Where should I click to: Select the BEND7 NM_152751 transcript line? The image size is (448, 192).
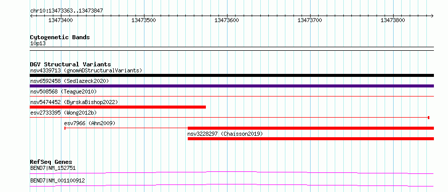(x=232, y=172)
